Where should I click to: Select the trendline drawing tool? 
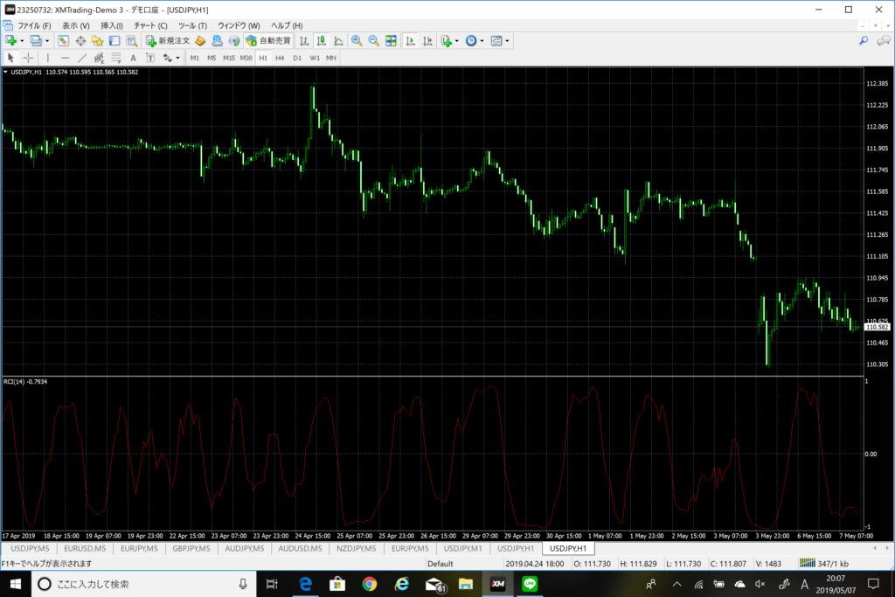coord(82,58)
